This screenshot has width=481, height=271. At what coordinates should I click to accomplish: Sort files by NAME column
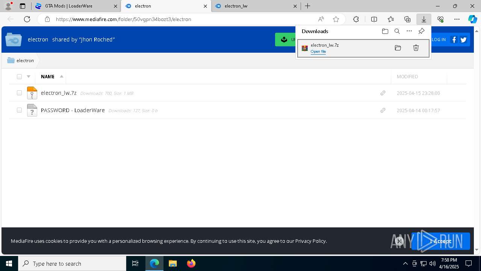[x=48, y=76]
